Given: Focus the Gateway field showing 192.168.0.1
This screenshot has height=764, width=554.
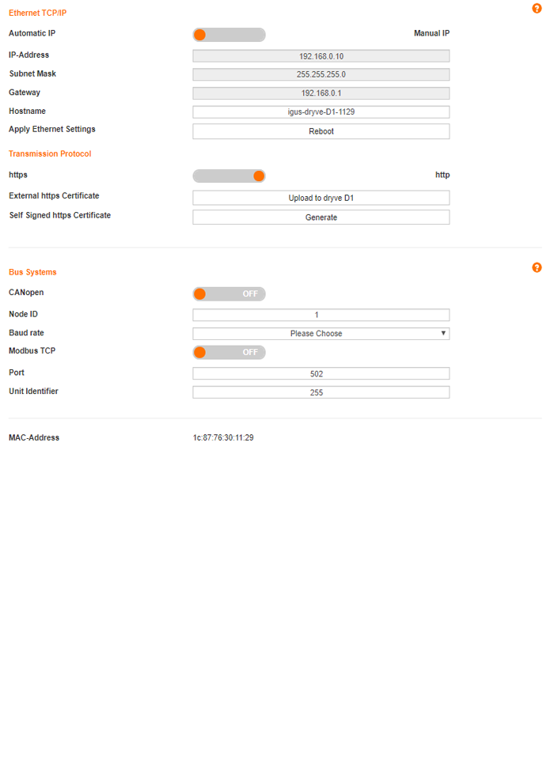Looking at the screenshot, I should coord(321,93).
